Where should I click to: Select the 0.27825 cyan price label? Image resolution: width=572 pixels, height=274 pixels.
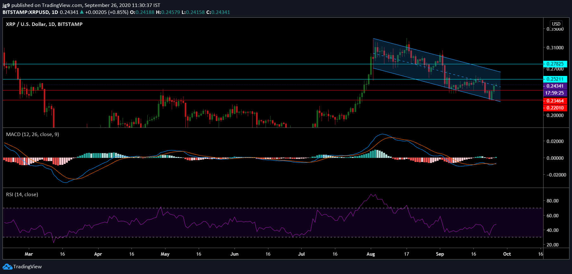coord(555,64)
